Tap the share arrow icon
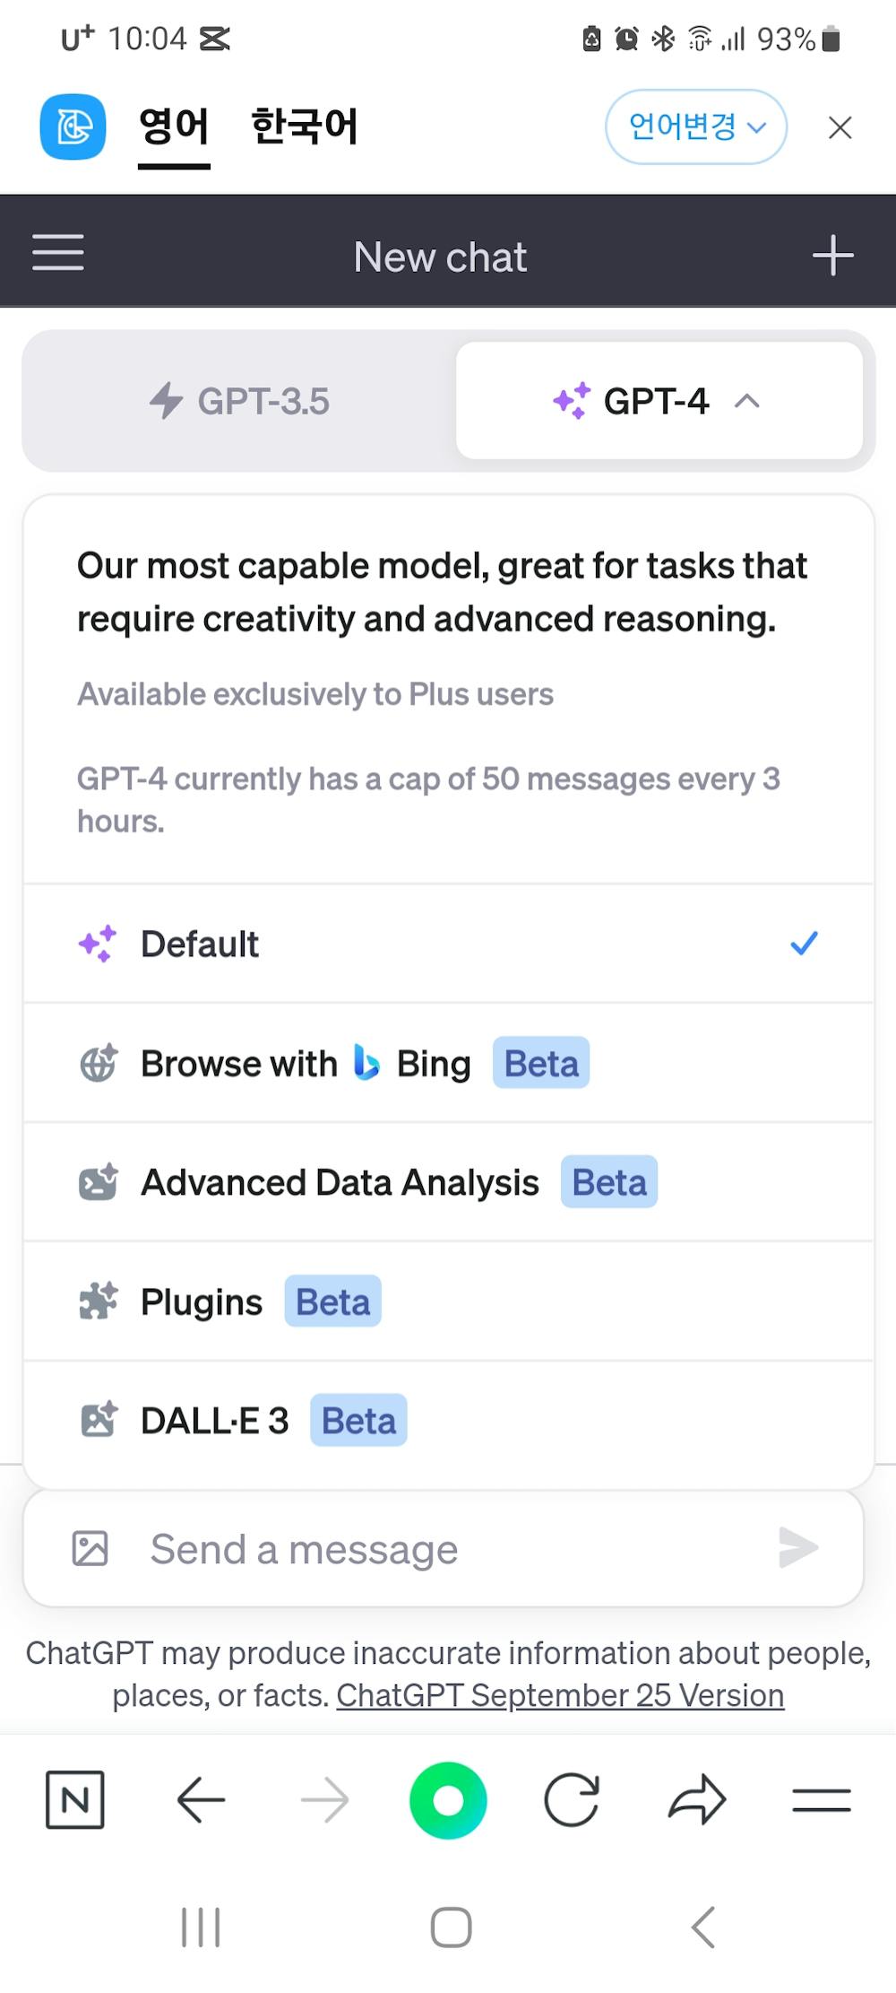Screen dimensions: 896x1993 [696, 1799]
